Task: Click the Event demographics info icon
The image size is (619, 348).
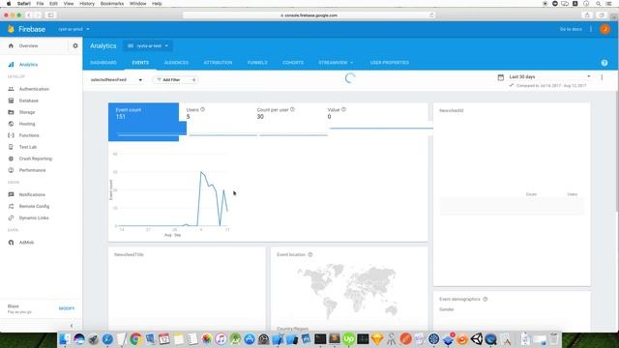Action: coord(486,299)
